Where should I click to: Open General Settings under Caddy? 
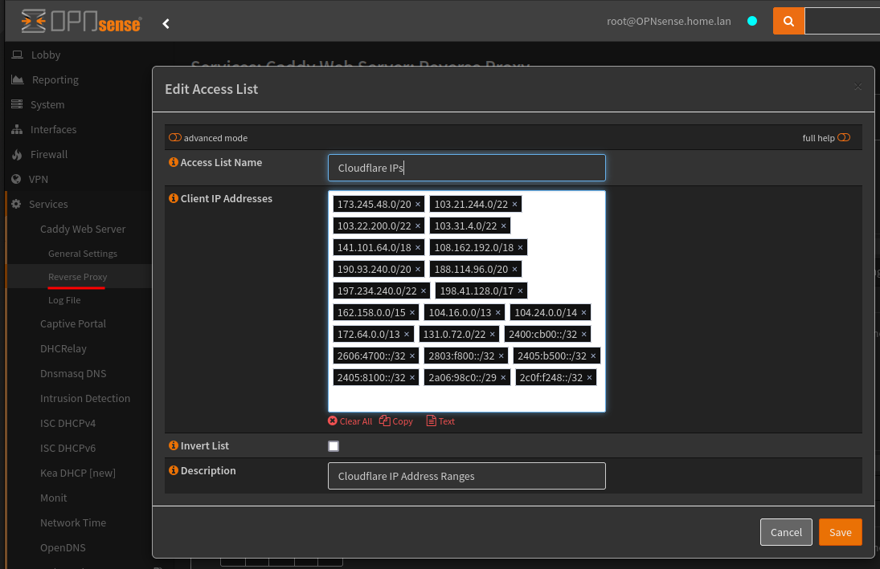pos(83,254)
